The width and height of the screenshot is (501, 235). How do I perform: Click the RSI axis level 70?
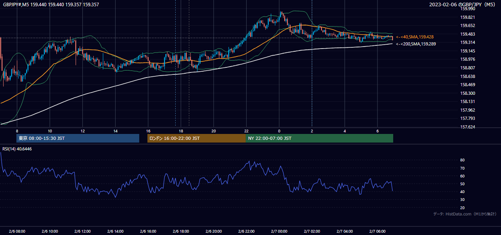pos(462,168)
